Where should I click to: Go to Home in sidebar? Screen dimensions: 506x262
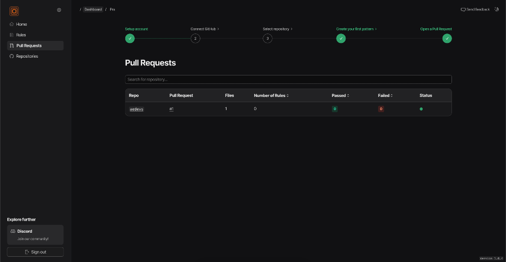(35, 24)
